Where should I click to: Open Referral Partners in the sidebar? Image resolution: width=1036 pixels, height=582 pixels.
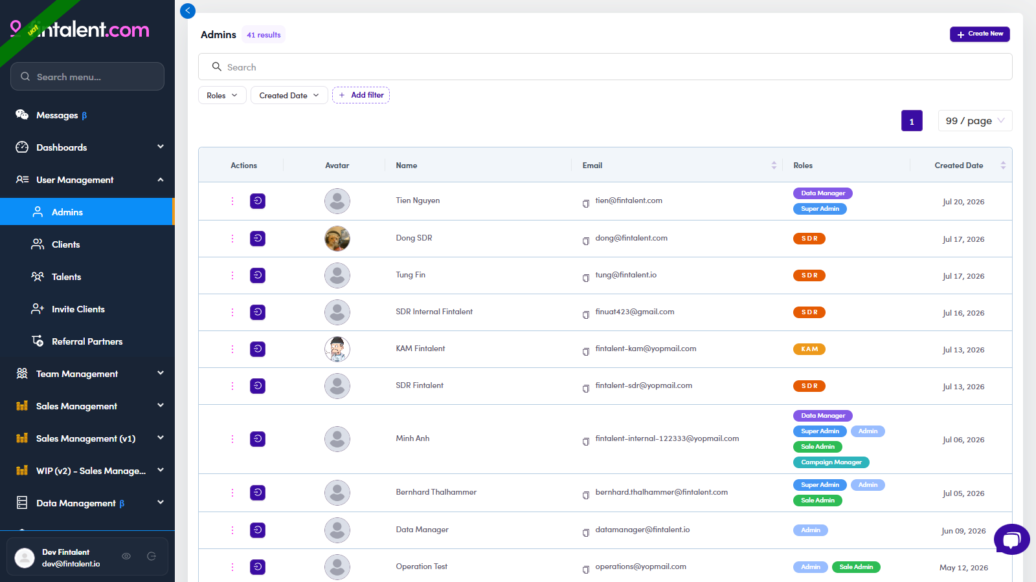(x=87, y=341)
